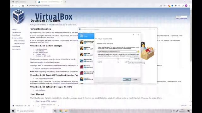Viewport: 202px width, 113px height.
Task: Click the back arrow beside Create Virtual Hard Disk
Action: pos(96,39)
